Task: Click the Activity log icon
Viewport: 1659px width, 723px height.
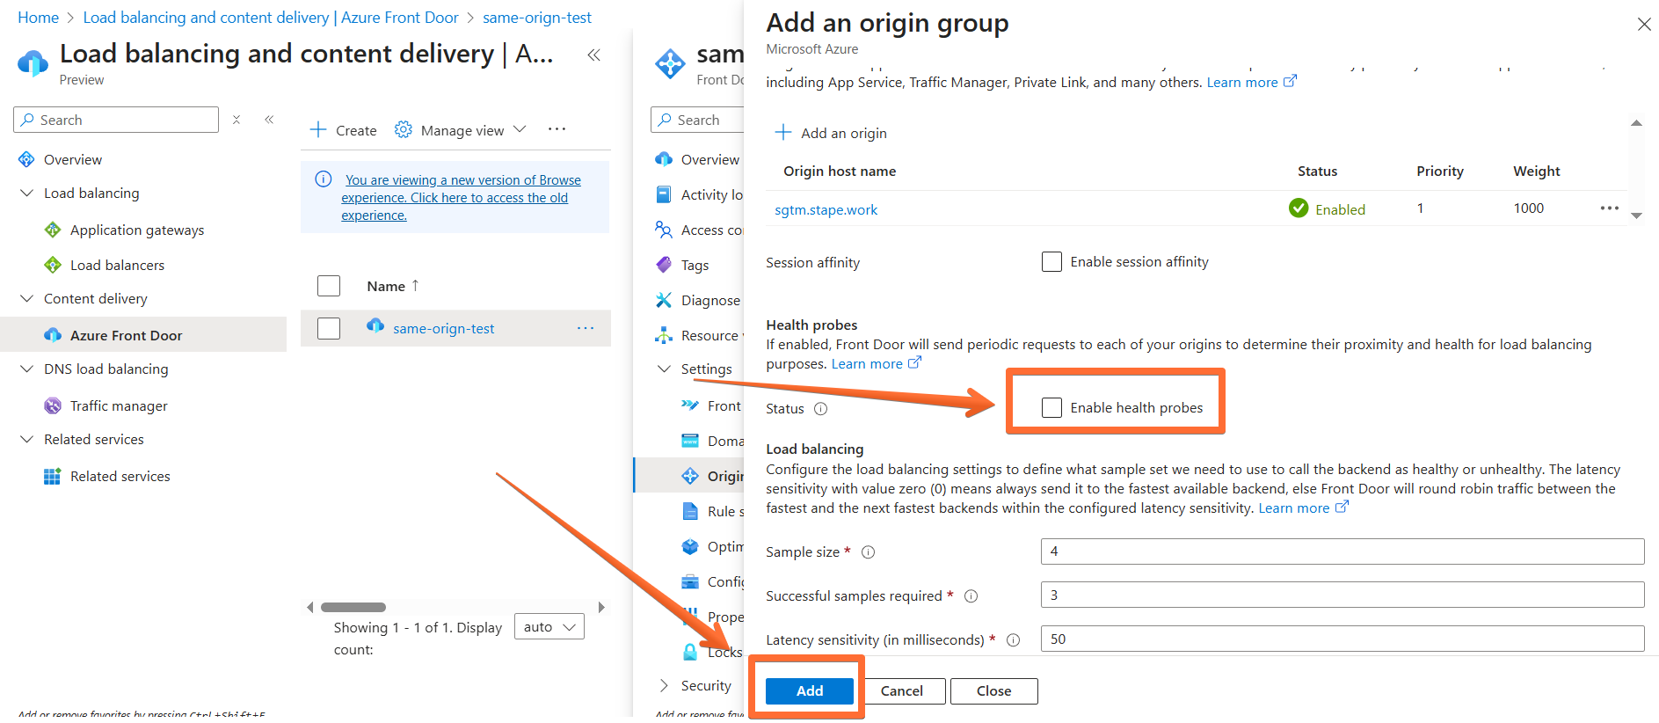Action: (x=664, y=194)
